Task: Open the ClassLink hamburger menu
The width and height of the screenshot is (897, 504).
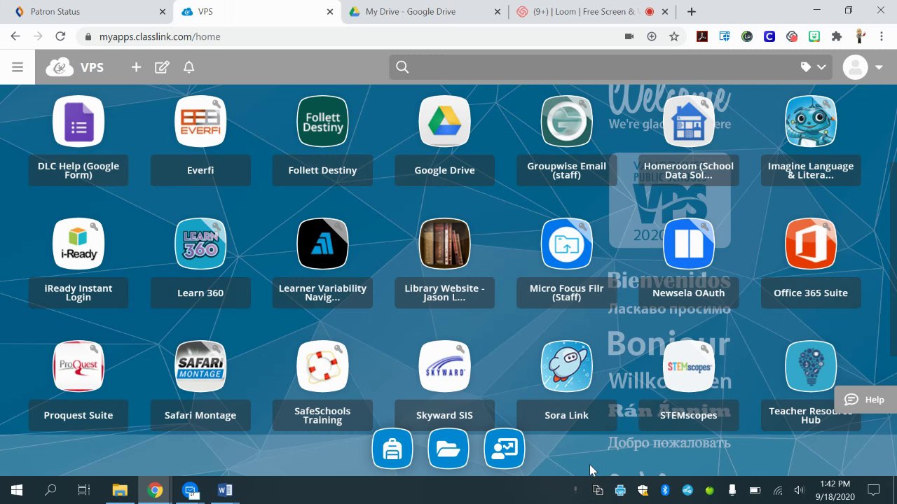Action: (x=18, y=67)
